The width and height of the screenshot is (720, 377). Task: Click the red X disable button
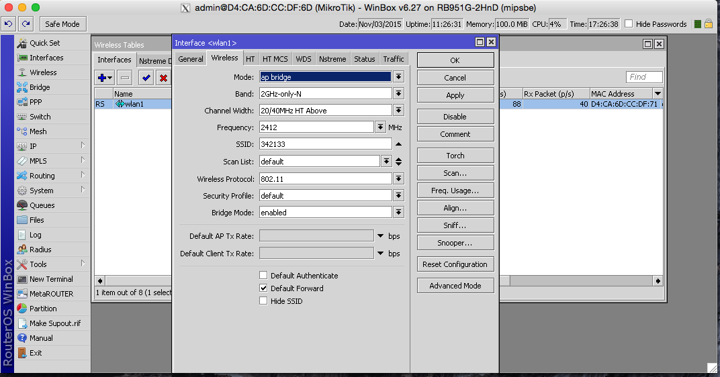click(x=163, y=78)
